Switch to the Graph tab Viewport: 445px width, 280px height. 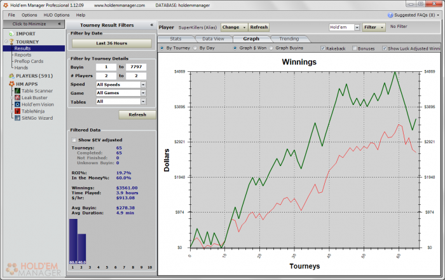click(x=251, y=39)
